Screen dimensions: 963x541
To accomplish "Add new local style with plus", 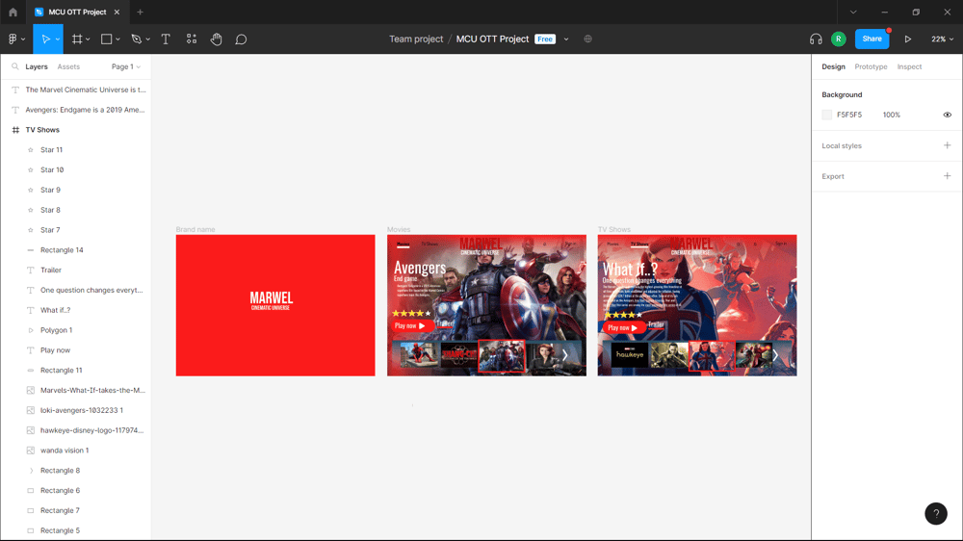I will click(x=947, y=145).
